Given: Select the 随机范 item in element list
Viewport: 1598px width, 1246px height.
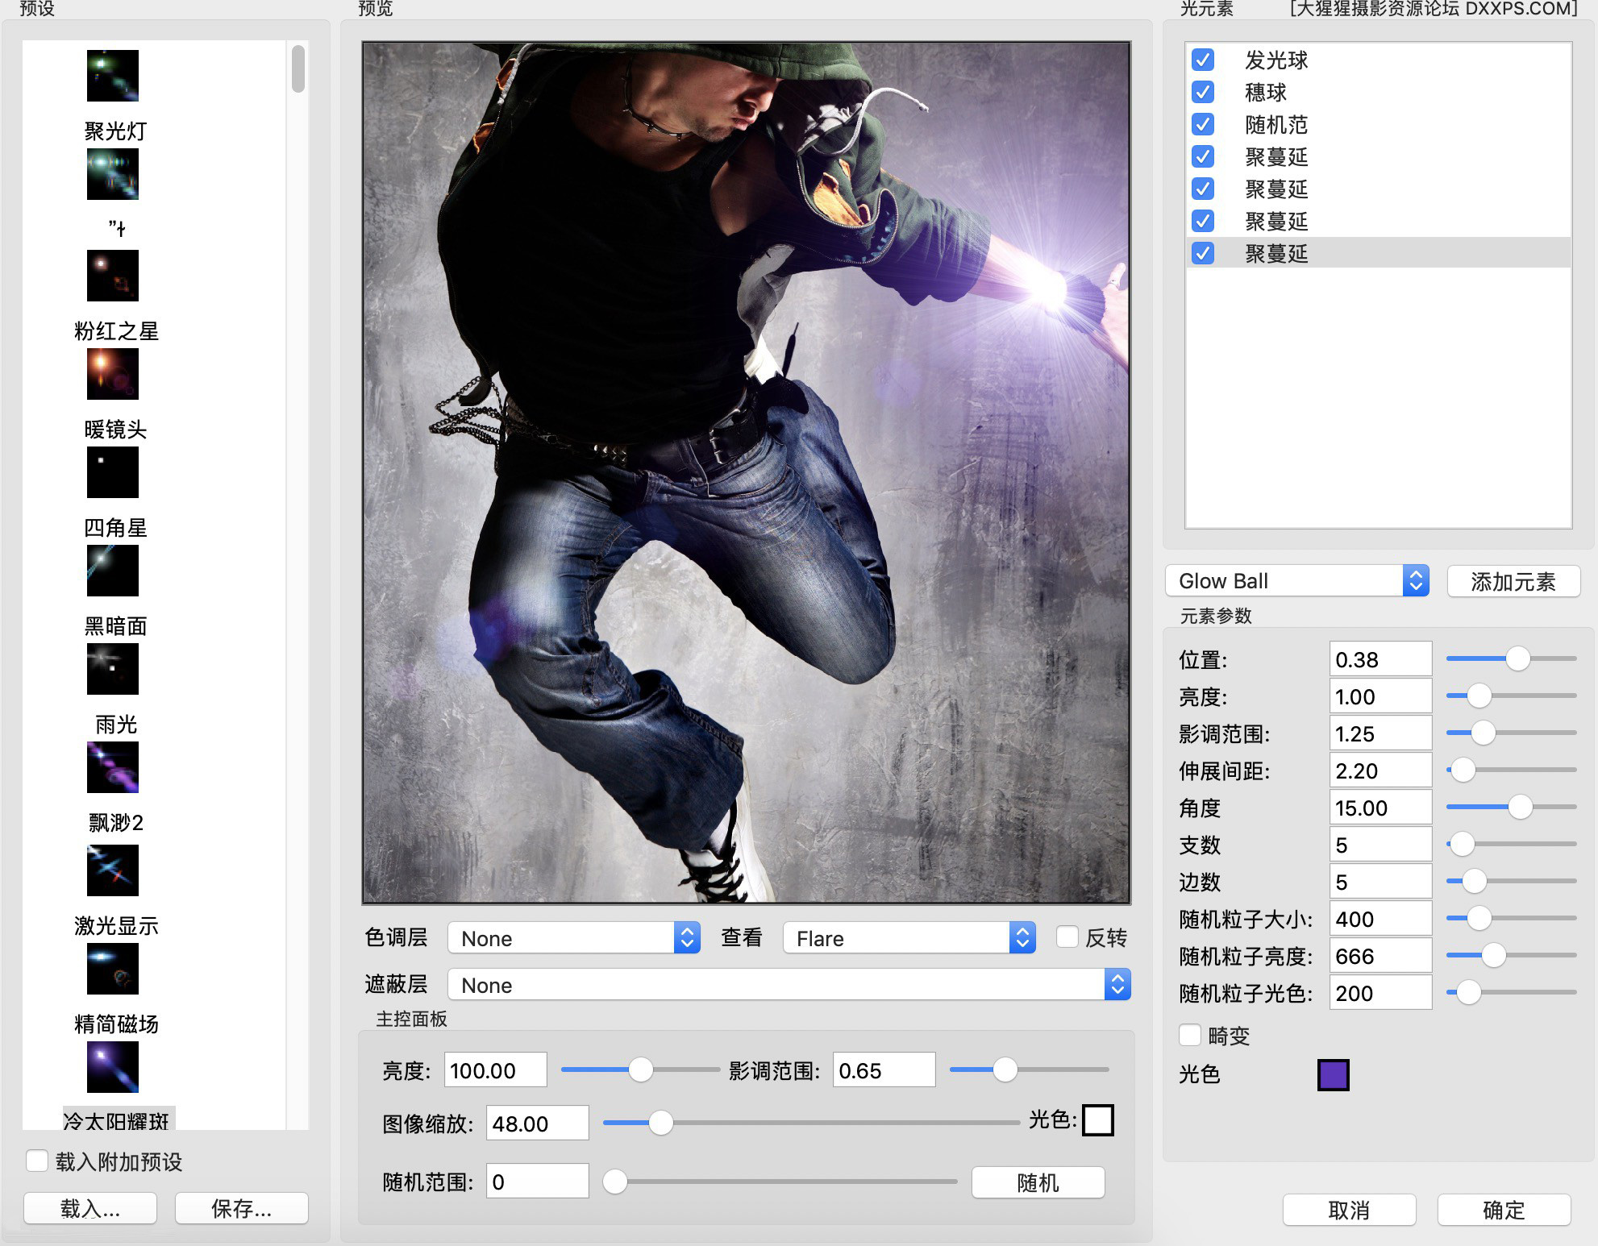Looking at the screenshot, I should [x=1275, y=125].
